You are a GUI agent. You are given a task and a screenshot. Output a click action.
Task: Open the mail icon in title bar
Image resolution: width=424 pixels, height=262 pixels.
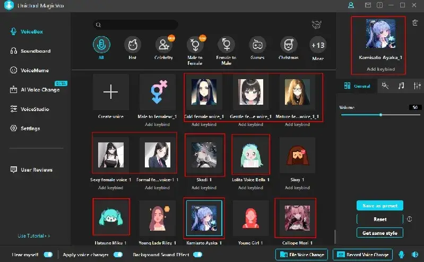(368, 5)
